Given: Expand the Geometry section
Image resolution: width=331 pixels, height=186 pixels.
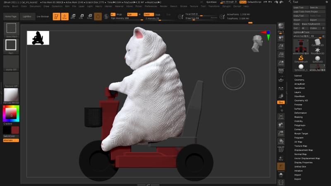Looking at the screenshot, I should coord(299,80).
